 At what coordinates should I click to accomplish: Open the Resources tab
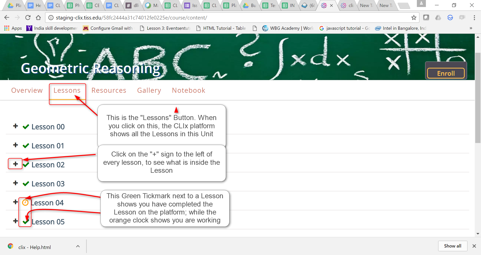[109, 90]
